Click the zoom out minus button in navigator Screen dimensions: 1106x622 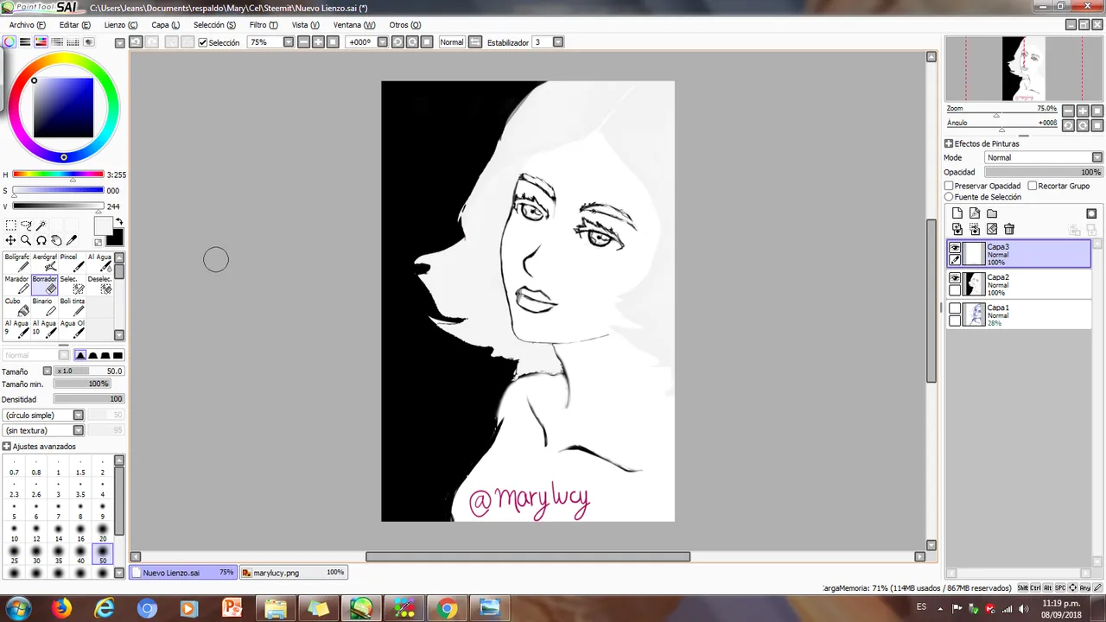(x=1069, y=111)
